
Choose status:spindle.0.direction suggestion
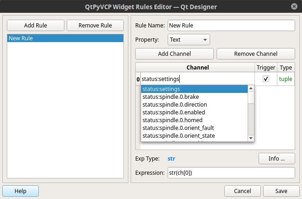click(194, 104)
